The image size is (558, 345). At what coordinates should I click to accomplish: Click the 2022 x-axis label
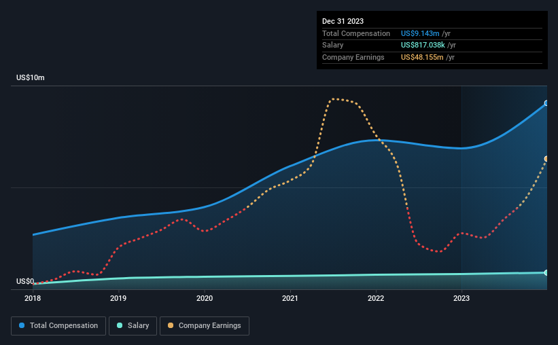pyautogui.click(x=376, y=298)
